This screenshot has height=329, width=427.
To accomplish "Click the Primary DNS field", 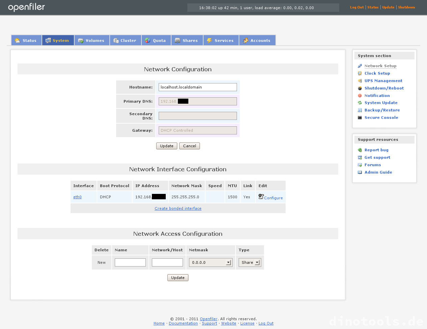I will [198, 101].
